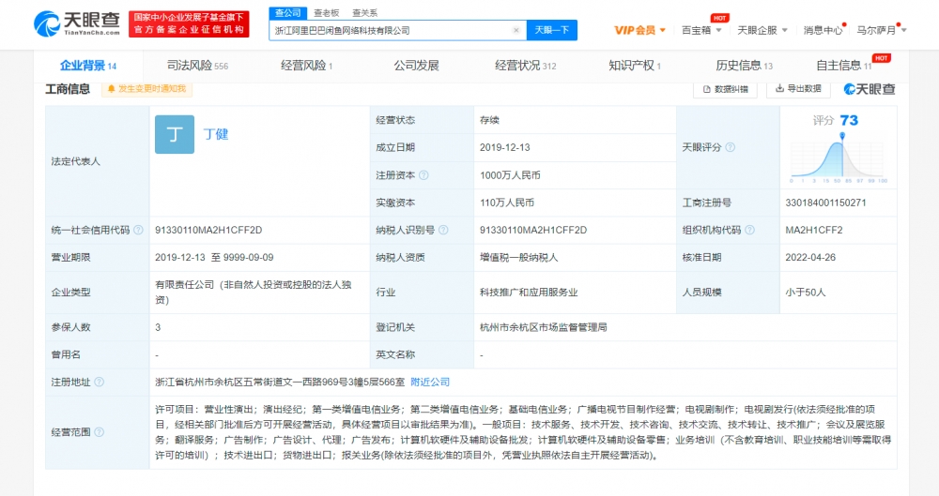Click the 1000万人民币 registered capital value
This screenshot has width=939, height=496.
[510, 175]
